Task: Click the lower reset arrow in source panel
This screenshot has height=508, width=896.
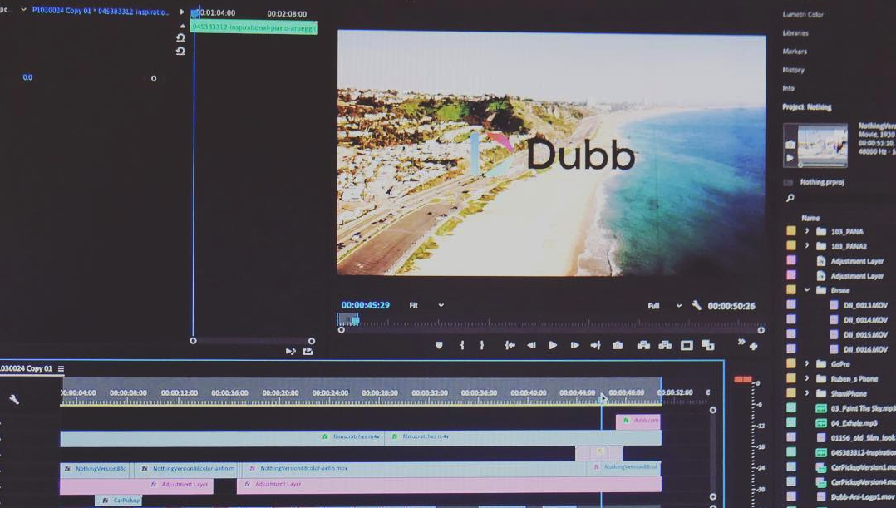Action: tap(180, 51)
